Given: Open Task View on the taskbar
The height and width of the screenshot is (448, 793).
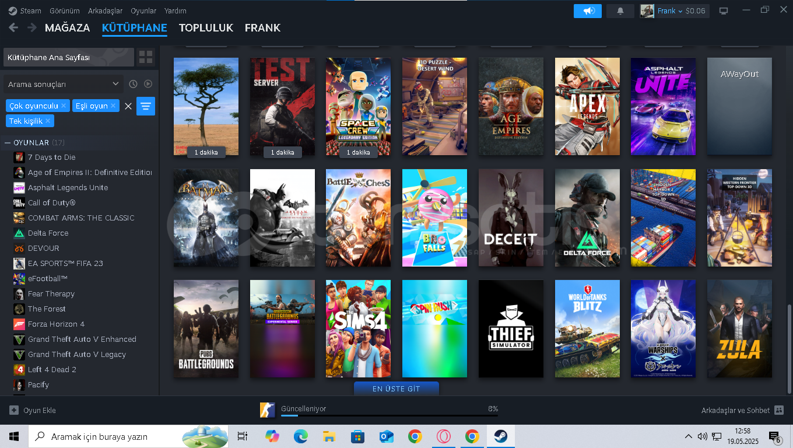Looking at the screenshot, I should point(243,436).
